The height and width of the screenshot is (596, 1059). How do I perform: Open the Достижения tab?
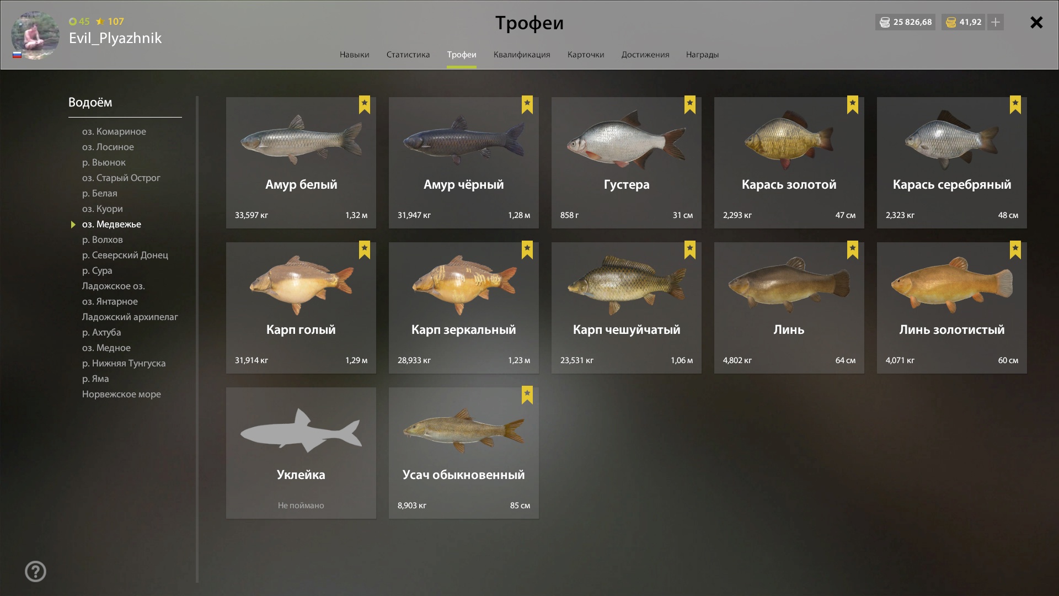tap(645, 55)
